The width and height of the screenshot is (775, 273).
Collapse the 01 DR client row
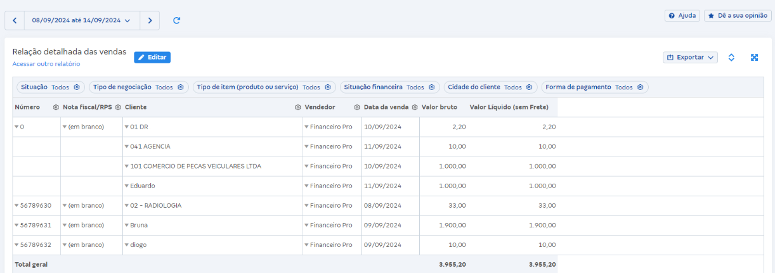(x=127, y=127)
